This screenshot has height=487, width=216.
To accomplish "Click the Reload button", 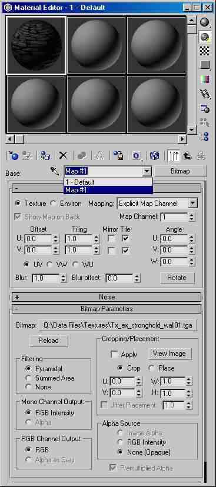I will [x=48, y=341].
